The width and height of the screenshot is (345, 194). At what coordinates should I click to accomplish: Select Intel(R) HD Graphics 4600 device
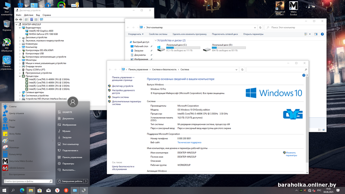click(41, 31)
